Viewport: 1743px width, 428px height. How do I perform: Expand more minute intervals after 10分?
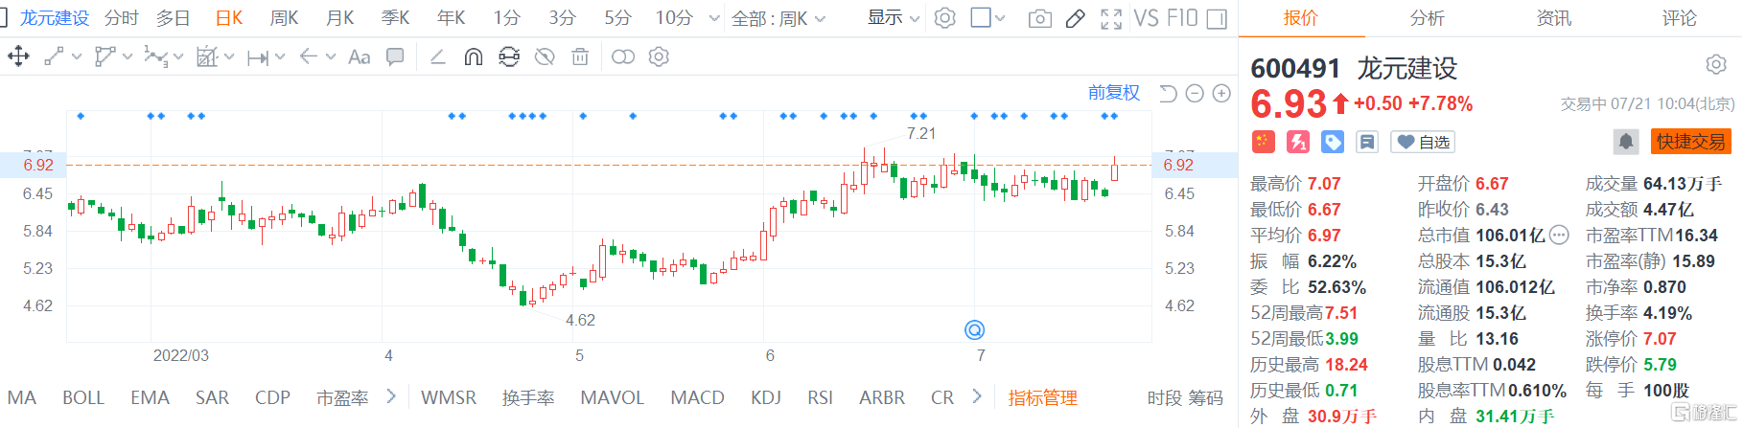[x=714, y=18]
